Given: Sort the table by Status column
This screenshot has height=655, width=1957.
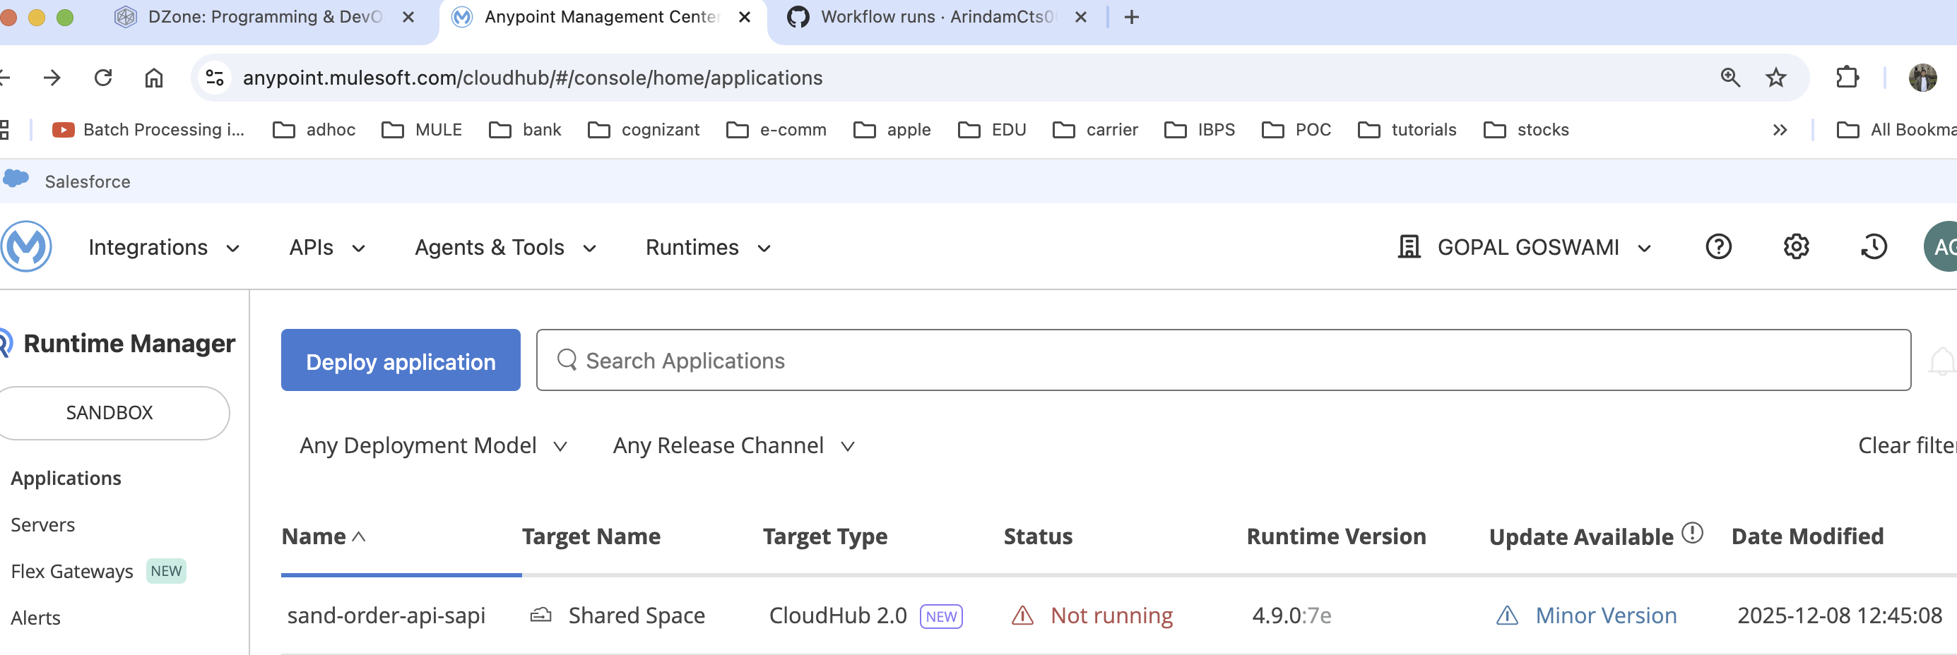Looking at the screenshot, I should (1038, 536).
